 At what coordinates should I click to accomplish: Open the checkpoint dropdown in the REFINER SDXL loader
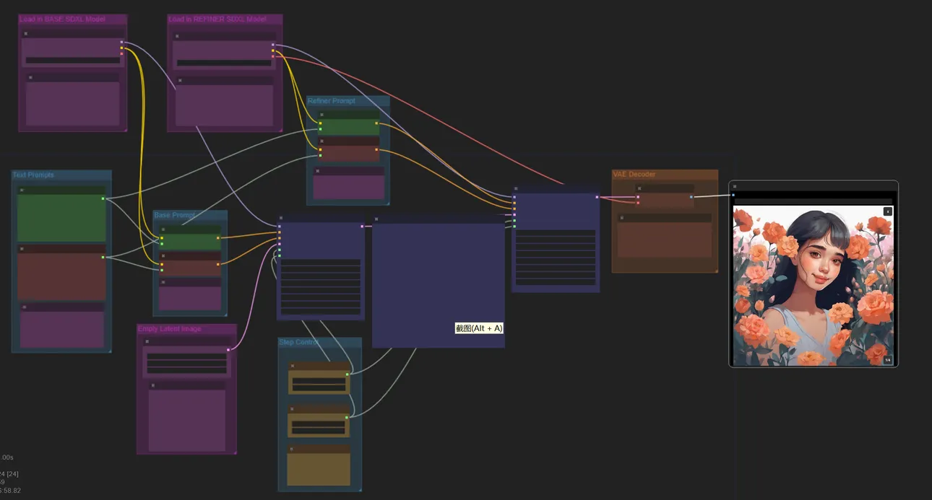[224, 63]
